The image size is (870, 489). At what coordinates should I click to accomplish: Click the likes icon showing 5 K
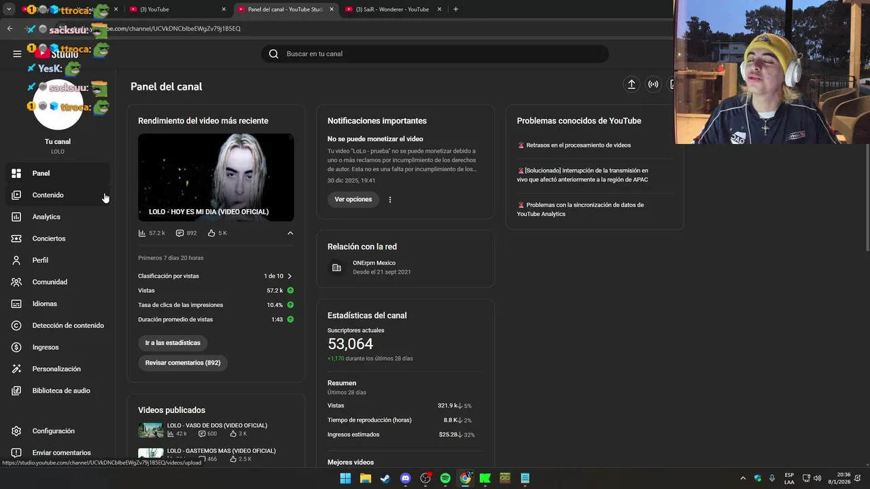211,233
